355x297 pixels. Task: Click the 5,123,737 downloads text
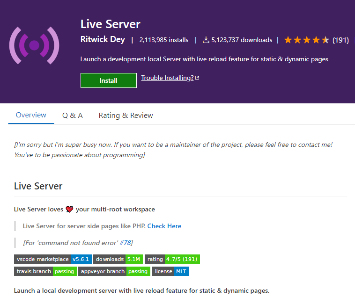242,40
